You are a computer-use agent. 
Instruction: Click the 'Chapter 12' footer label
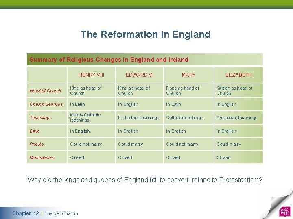[x=26, y=213]
